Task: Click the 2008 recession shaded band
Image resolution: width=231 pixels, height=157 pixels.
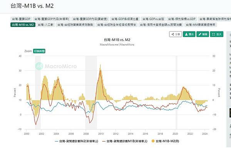Action: [91, 92]
